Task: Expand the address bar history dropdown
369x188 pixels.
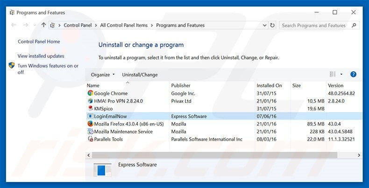Action: pos(265,25)
